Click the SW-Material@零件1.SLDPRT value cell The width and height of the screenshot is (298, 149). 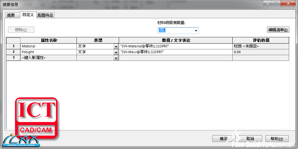tap(176, 46)
